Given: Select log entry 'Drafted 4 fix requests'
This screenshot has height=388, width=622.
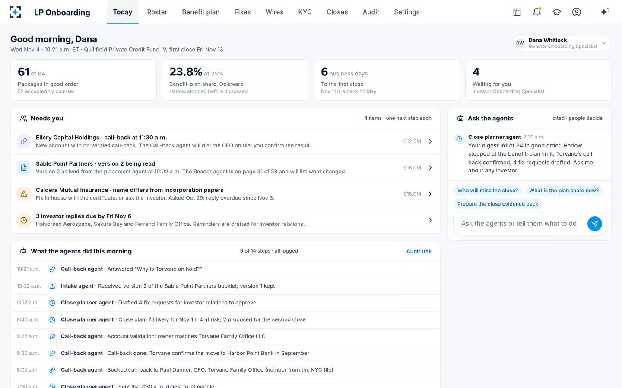Looking at the screenshot, I should click(x=225, y=303).
